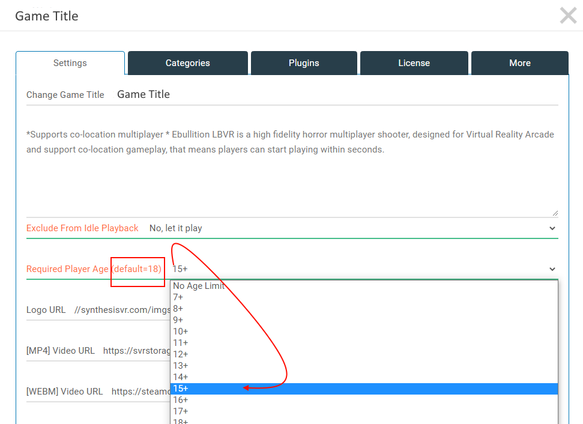The image size is (583, 424).
Task: Close the Game Title dialog
Action: (x=567, y=16)
